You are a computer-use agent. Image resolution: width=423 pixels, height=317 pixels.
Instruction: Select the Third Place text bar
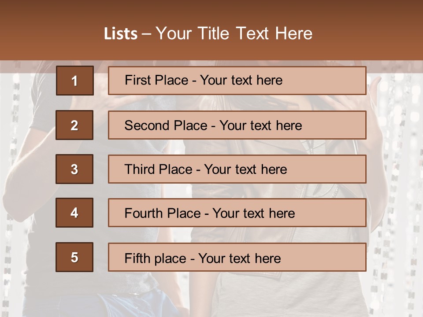pos(237,169)
